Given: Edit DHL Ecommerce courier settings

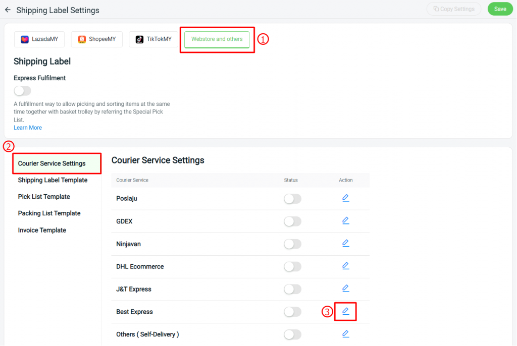Looking at the screenshot, I should click(345, 266).
